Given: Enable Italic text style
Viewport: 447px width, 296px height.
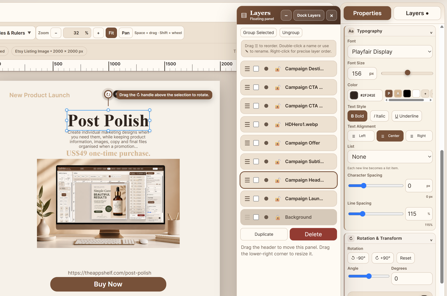Looking at the screenshot, I should tap(379, 116).
